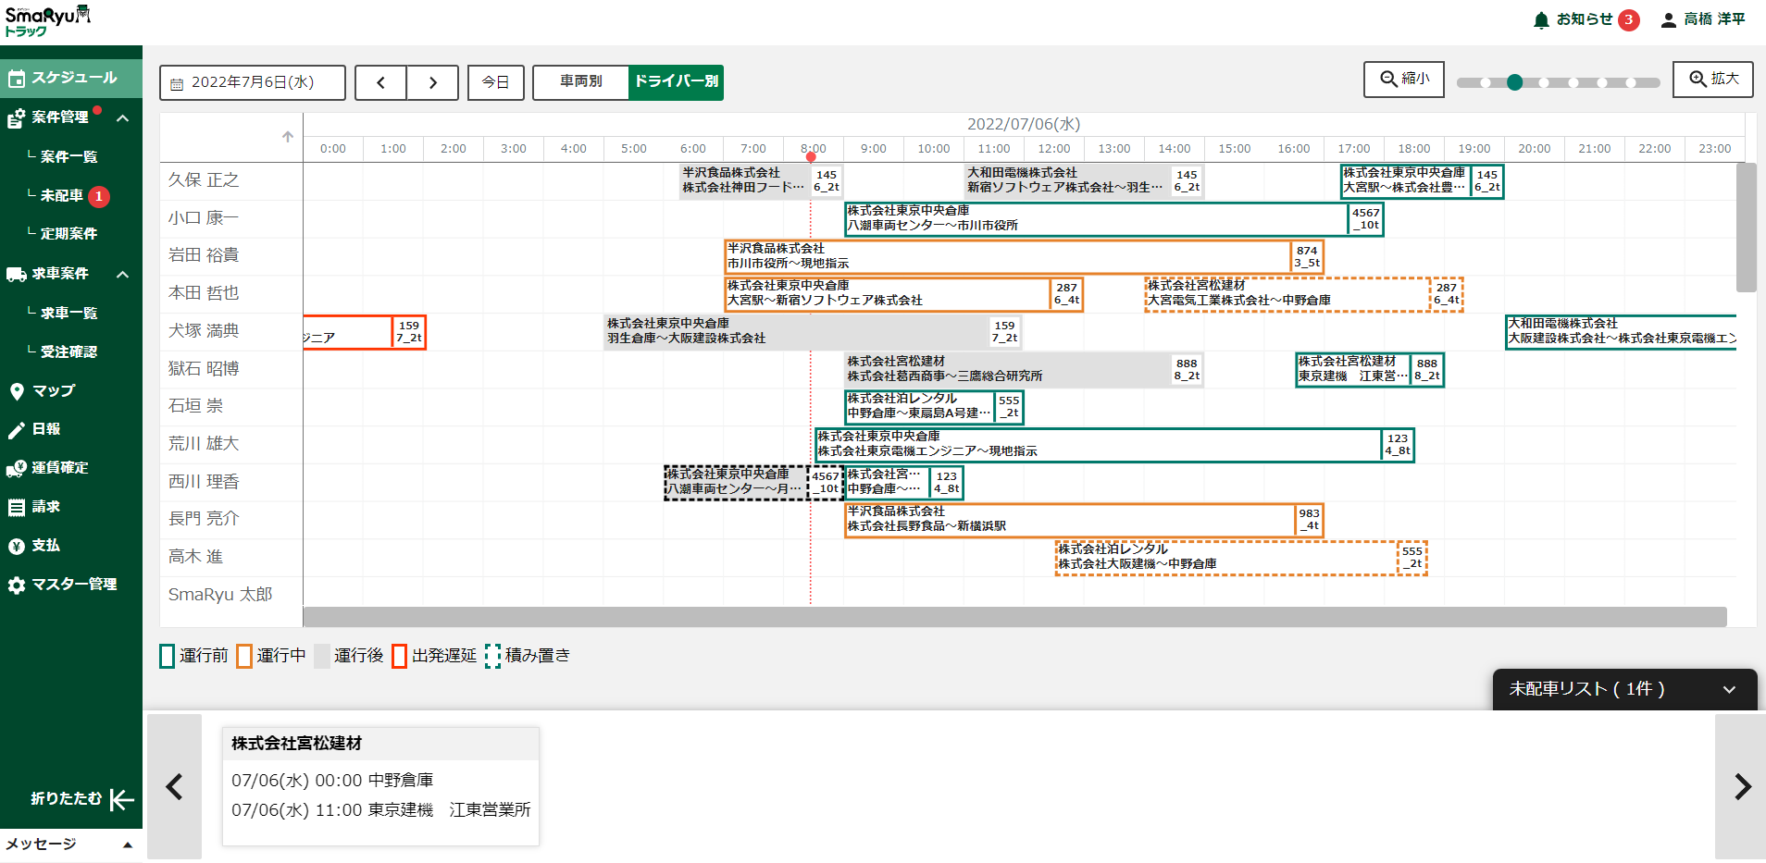This screenshot has height=863, width=1766.
Task: Open 求車一覧 in the sidebar
Action: point(68,313)
